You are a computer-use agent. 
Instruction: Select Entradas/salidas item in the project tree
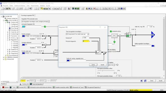pos(15,30)
